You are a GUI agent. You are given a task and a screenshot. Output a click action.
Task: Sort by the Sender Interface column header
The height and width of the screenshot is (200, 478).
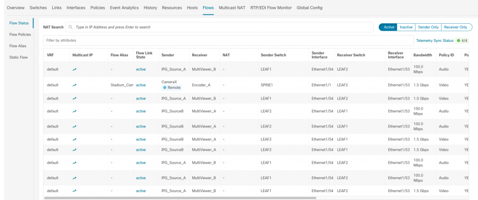319,55
